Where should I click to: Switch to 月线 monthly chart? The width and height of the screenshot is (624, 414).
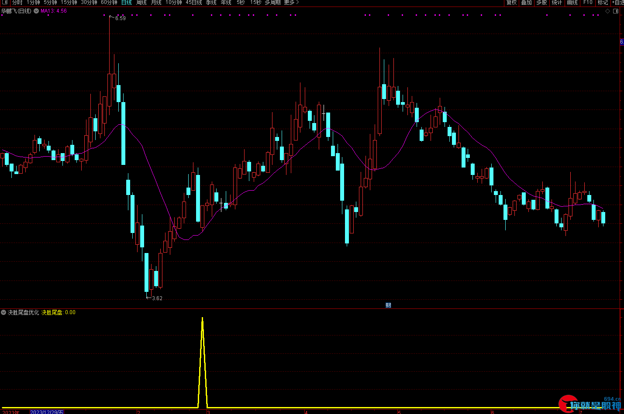coord(156,2)
